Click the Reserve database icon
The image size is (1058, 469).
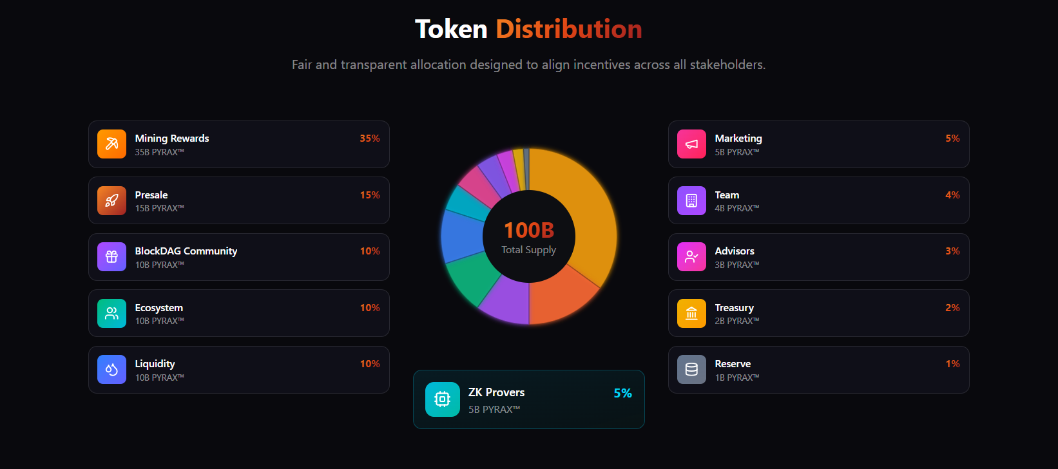tap(691, 370)
